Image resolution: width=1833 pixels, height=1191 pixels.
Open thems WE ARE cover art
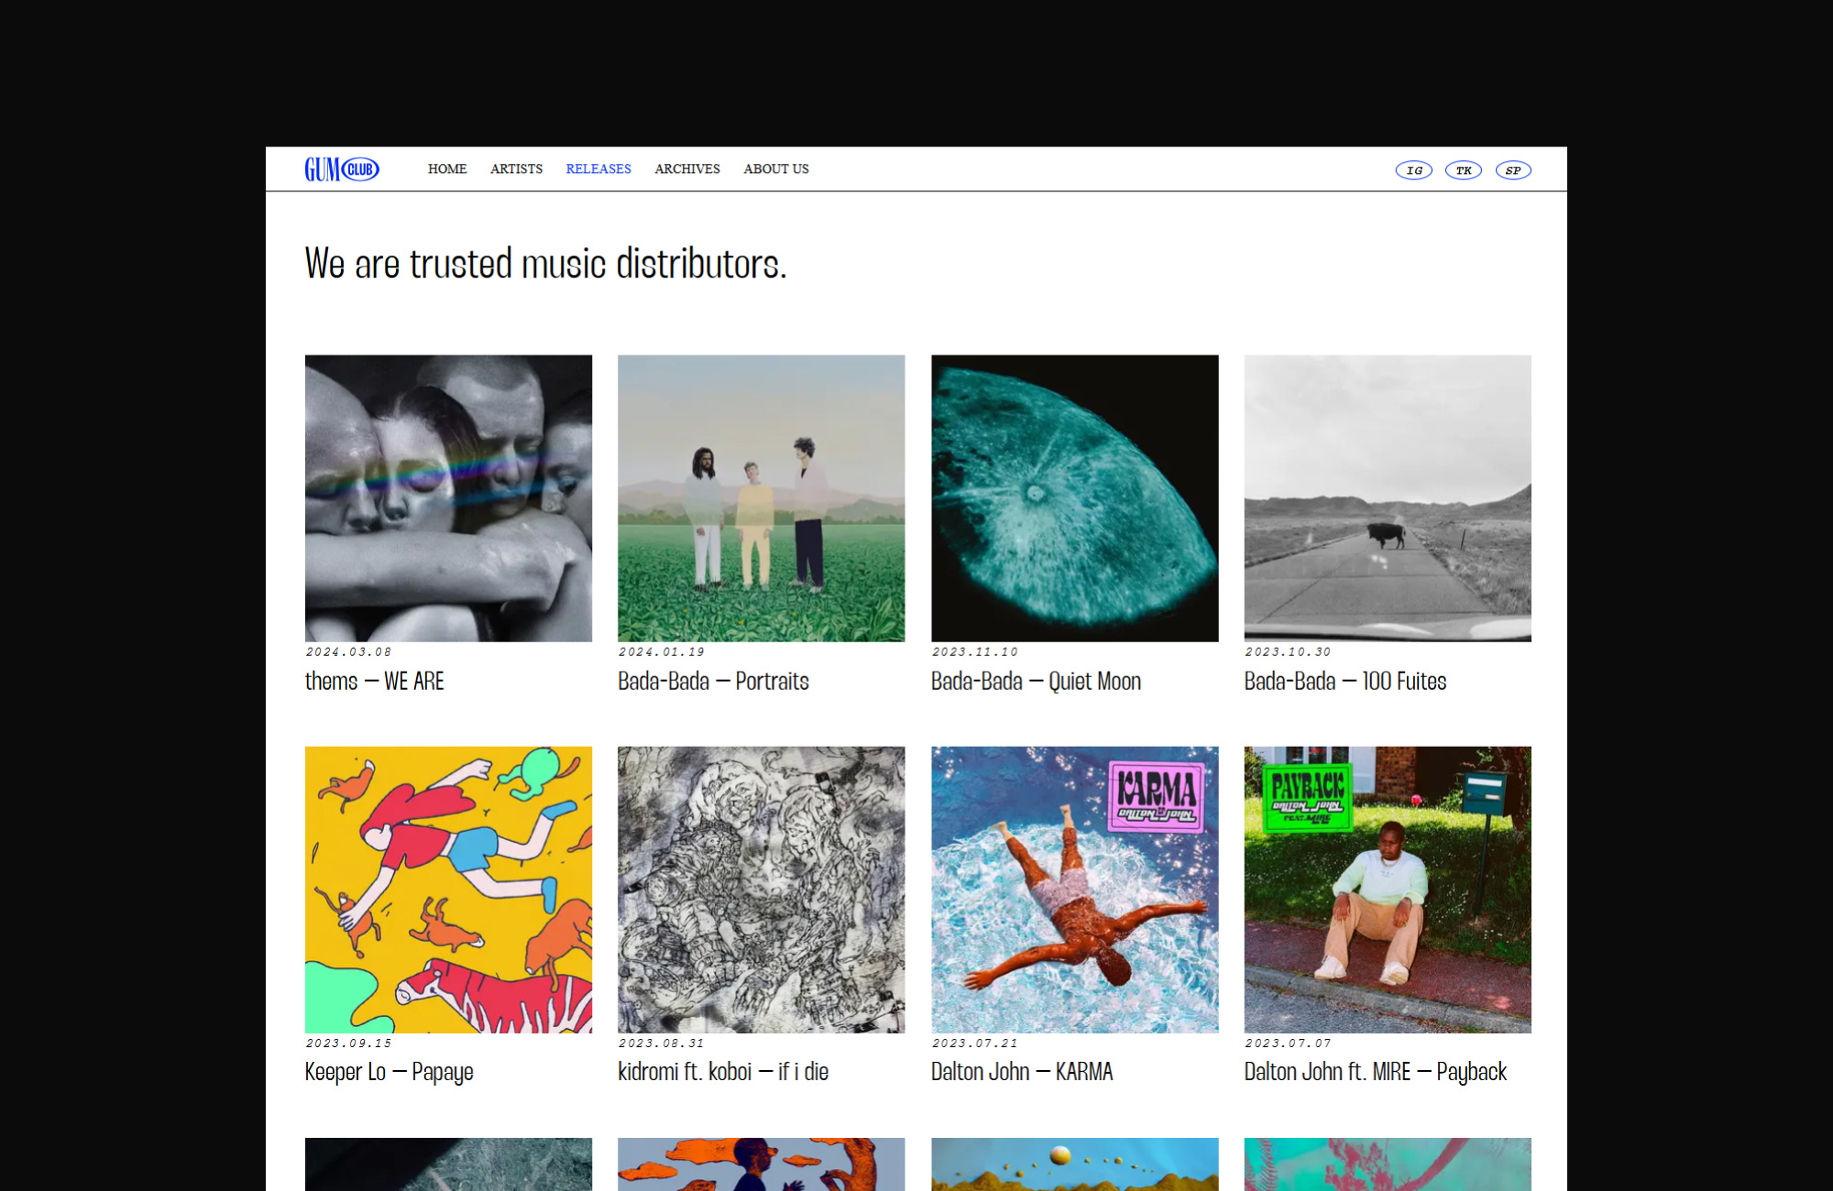click(448, 498)
